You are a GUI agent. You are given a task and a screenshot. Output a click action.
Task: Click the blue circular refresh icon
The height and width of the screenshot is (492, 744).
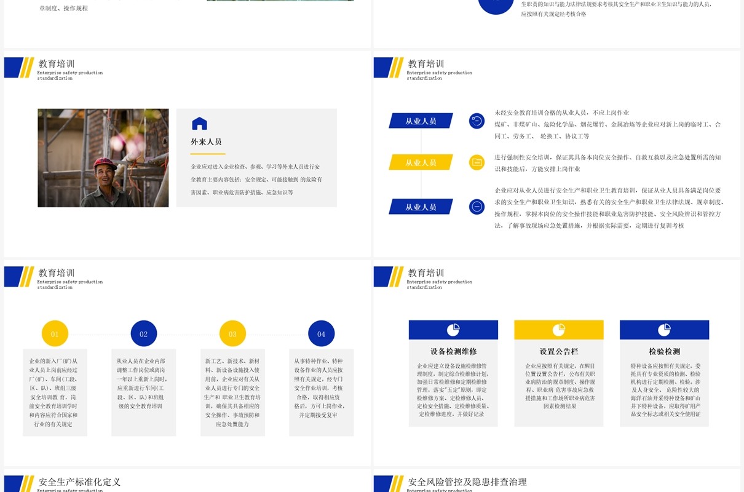pyautogui.click(x=477, y=121)
